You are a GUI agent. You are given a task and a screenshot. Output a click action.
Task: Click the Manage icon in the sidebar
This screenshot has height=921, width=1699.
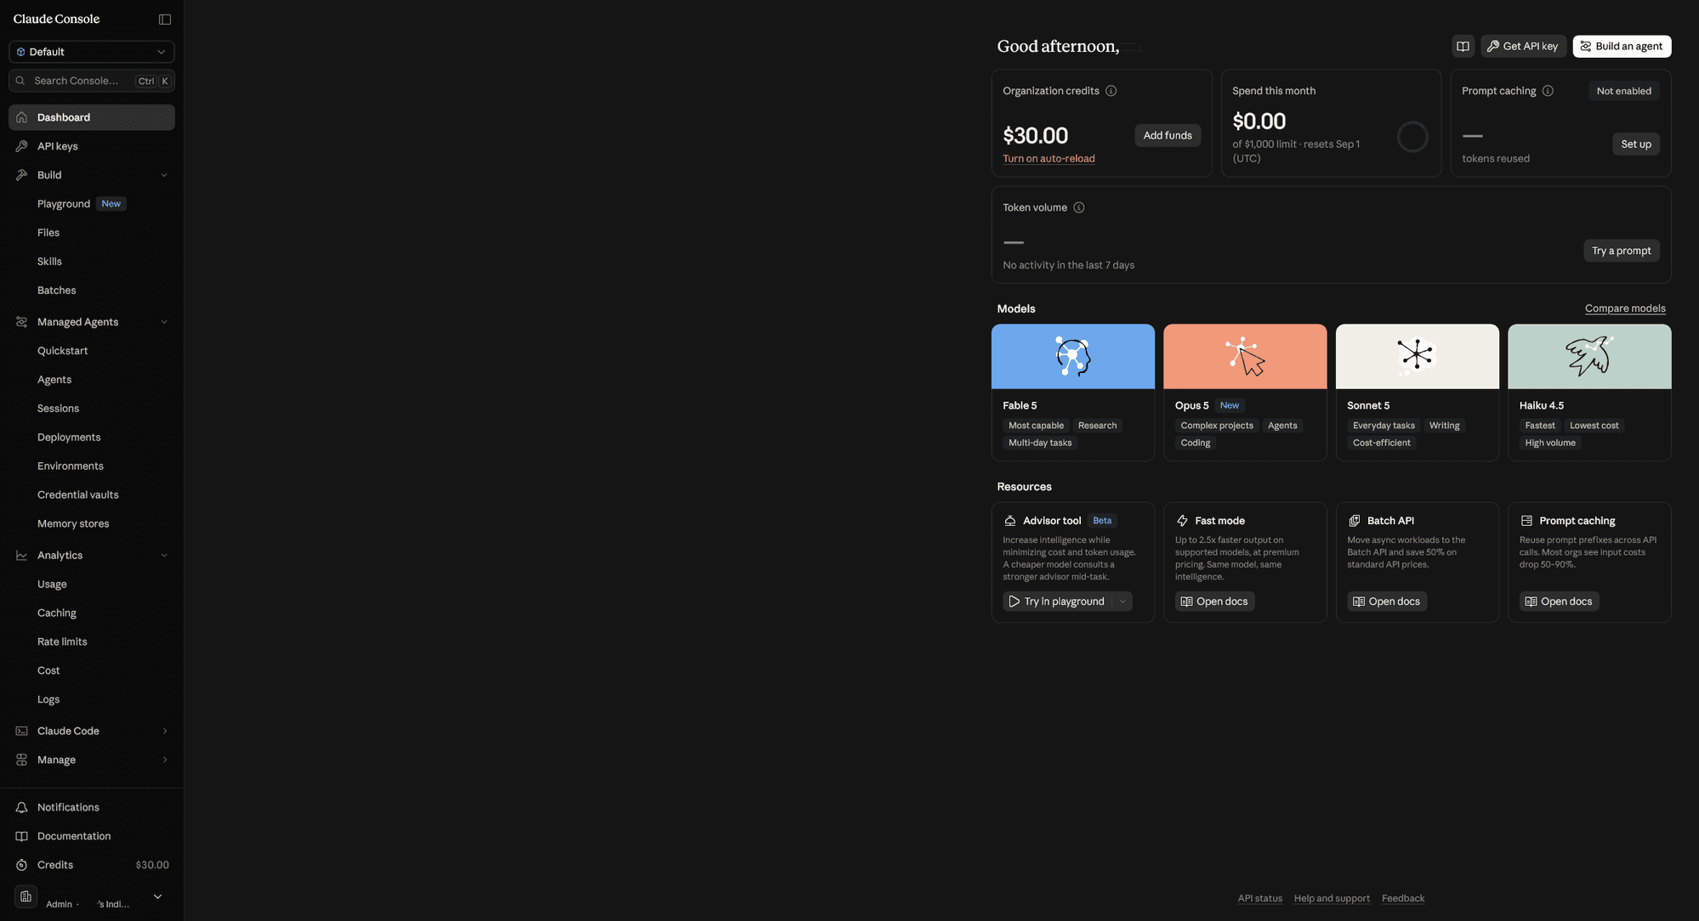click(22, 760)
